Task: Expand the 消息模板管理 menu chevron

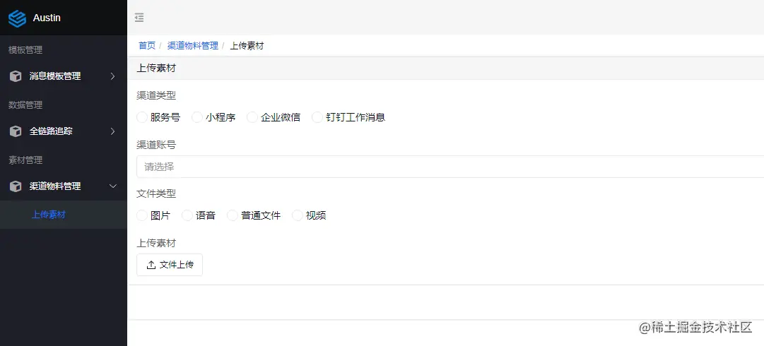Action: tap(112, 76)
